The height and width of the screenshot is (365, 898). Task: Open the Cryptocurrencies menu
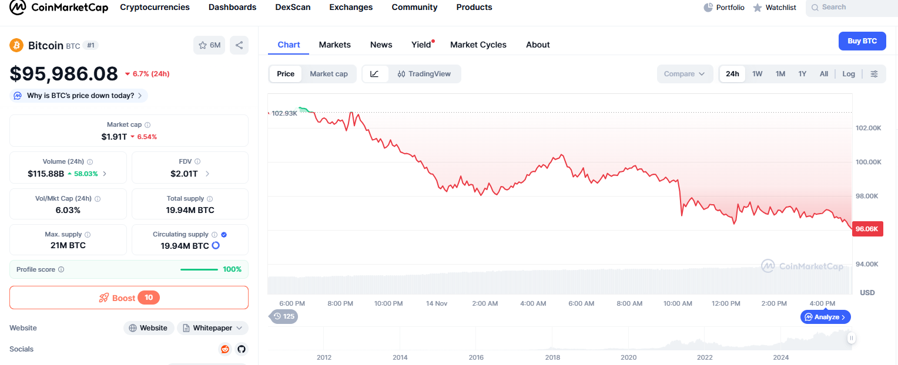click(155, 7)
